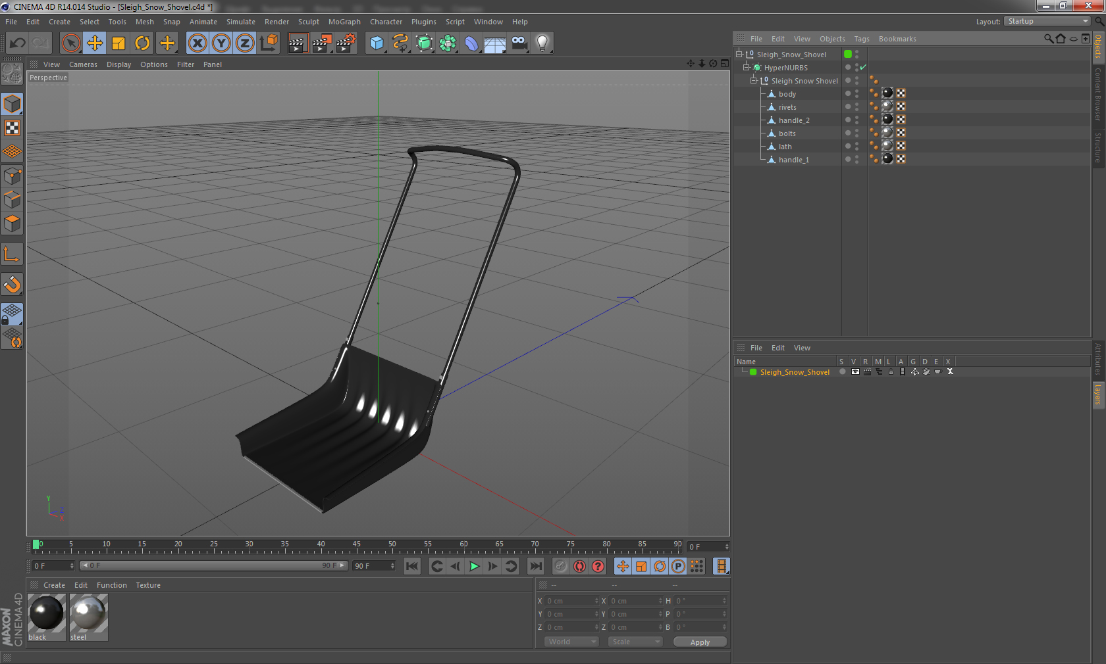
Task: Switch to Edges mode
Action: [13, 199]
